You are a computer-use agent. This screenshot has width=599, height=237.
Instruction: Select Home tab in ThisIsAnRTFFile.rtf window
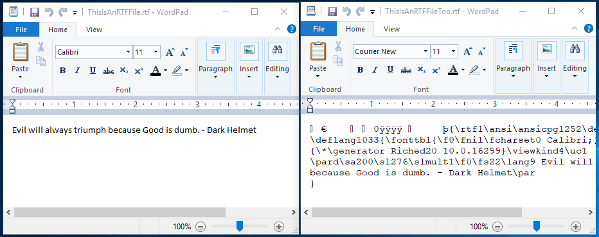coord(58,30)
